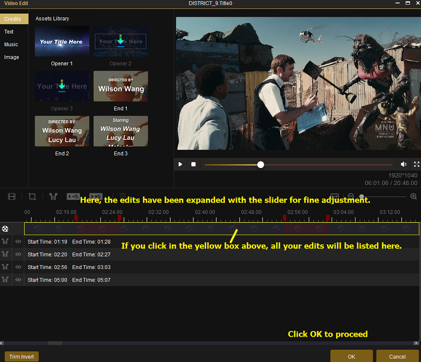Click trim icon for the 01:19 edit
421x362 pixels.
(5, 241)
